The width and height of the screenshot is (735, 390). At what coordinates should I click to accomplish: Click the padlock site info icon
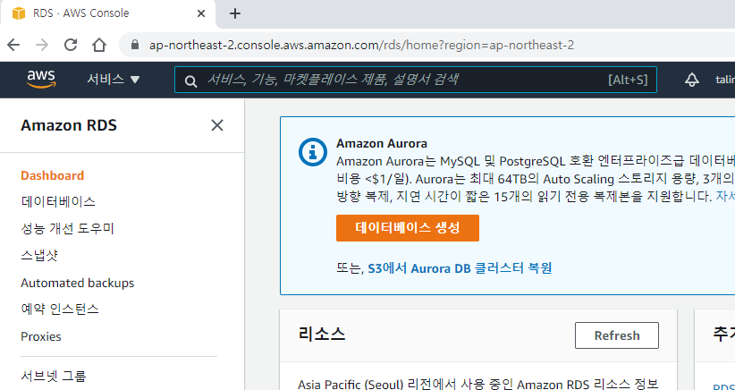pos(135,45)
